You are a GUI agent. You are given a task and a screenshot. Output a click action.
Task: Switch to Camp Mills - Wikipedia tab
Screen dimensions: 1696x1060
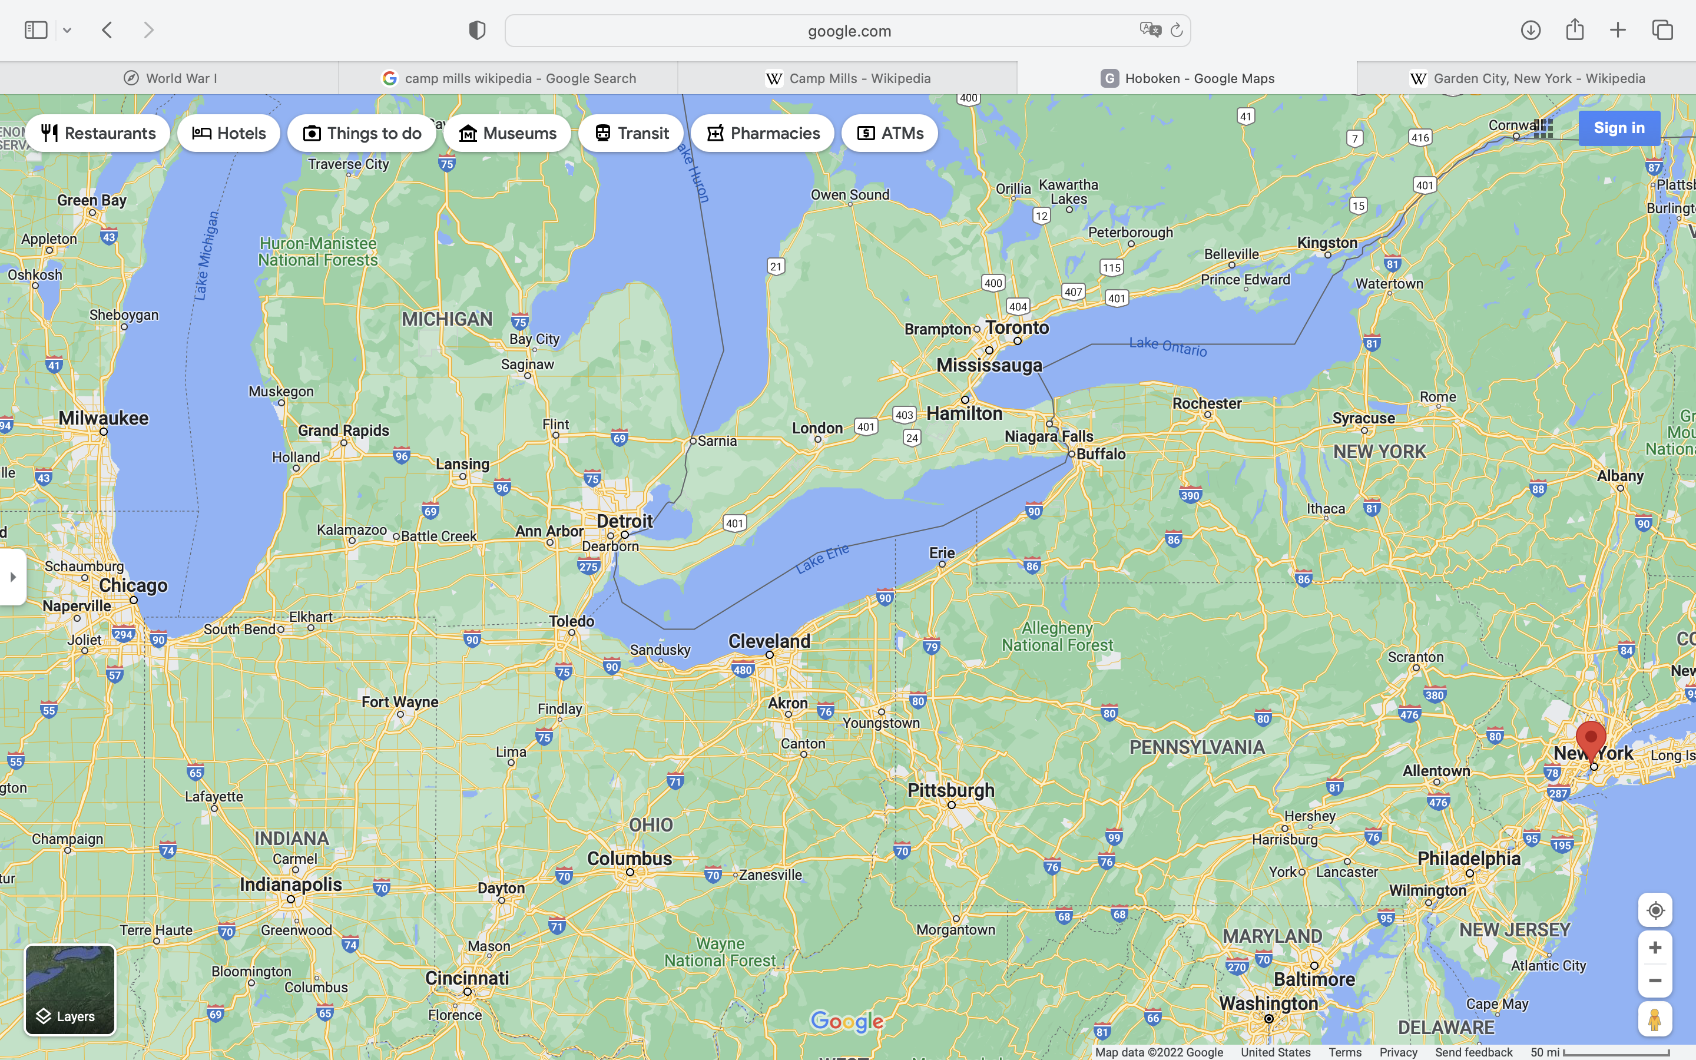[x=847, y=78]
